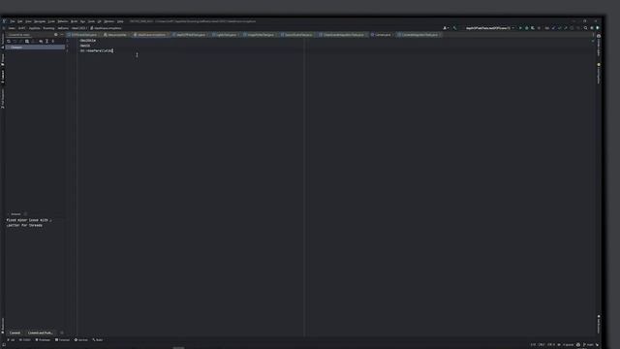Viewport: 620px width, 349px height.
Task: Click the git branch widget in status bar
Action: [x=587, y=345]
